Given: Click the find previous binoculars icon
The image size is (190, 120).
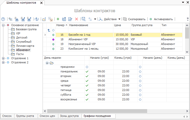Looking at the screenshot, I should tap(23, 19).
